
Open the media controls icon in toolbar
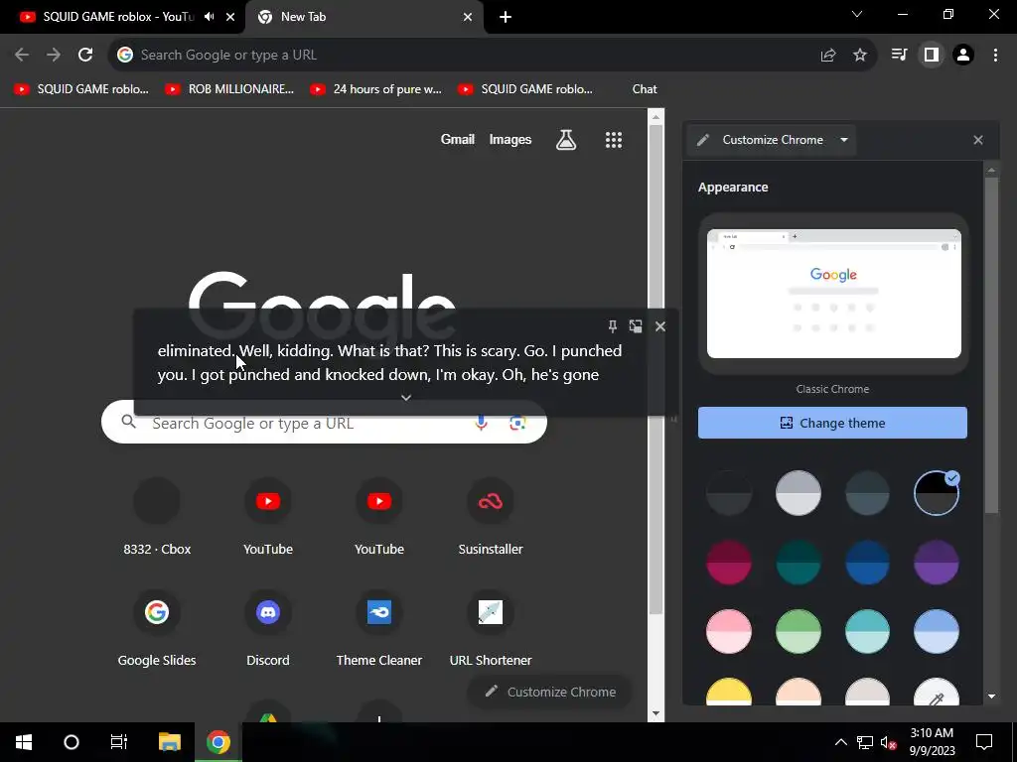[899, 55]
